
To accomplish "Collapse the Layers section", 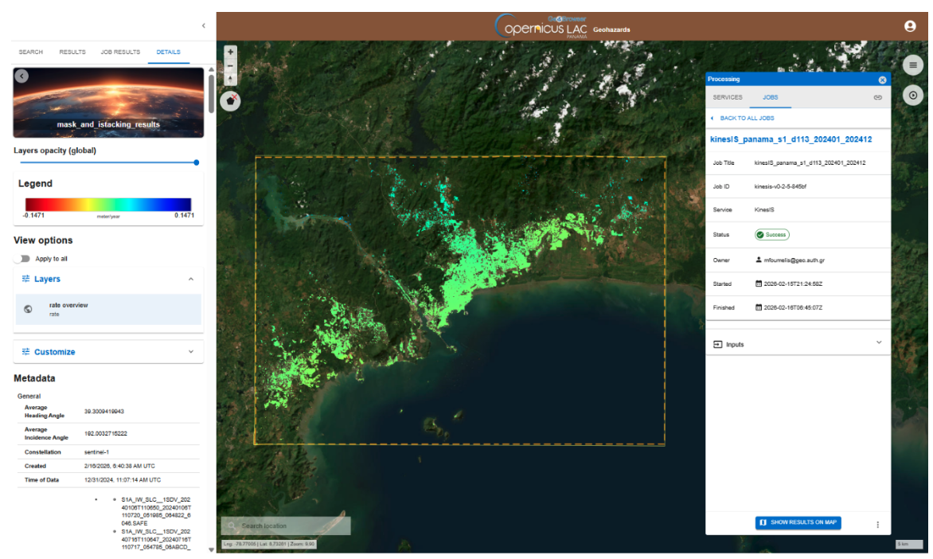I will [190, 279].
